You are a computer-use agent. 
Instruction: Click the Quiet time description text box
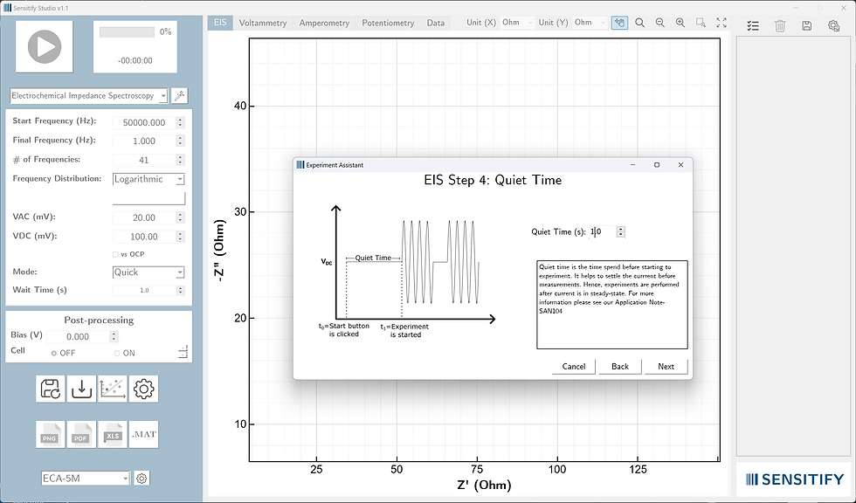click(612, 305)
